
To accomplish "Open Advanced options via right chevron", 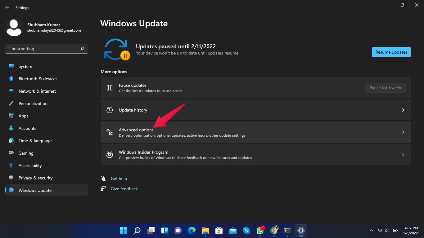I will [x=403, y=132].
